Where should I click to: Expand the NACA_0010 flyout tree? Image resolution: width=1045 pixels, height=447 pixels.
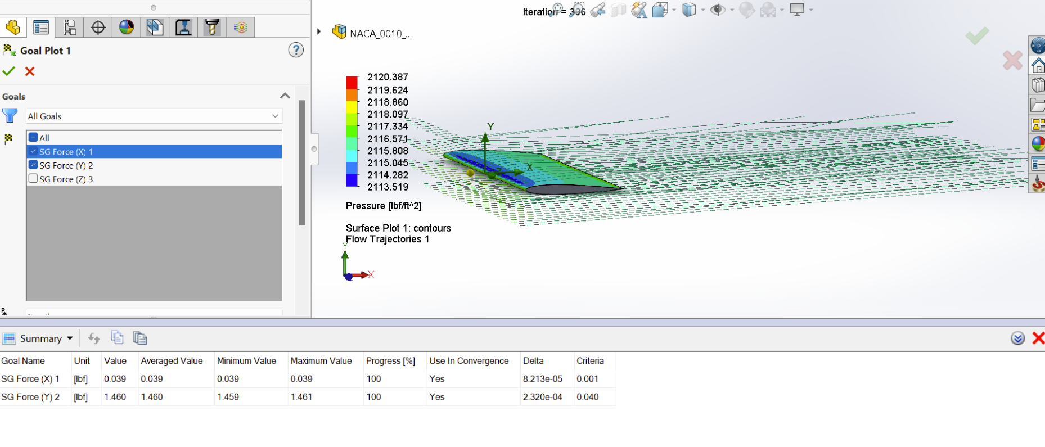(x=319, y=32)
